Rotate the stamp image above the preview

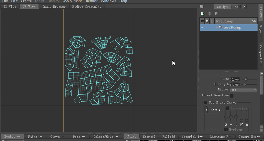[213, 110]
